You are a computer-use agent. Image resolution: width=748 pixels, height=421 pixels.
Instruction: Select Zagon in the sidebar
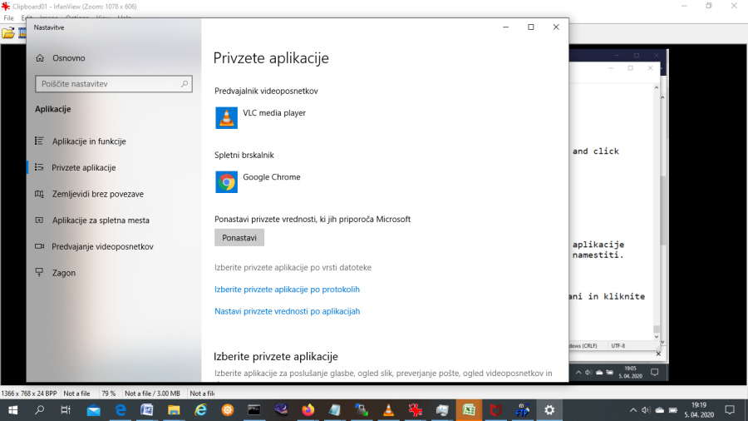point(63,273)
